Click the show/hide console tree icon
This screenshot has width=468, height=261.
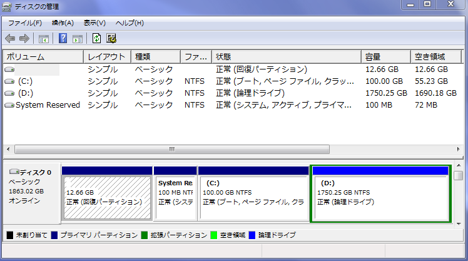[x=44, y=39]
